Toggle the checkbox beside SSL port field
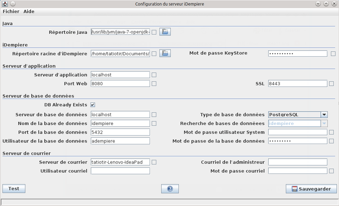This screenshot has width=339, height=206. point(331,84)
